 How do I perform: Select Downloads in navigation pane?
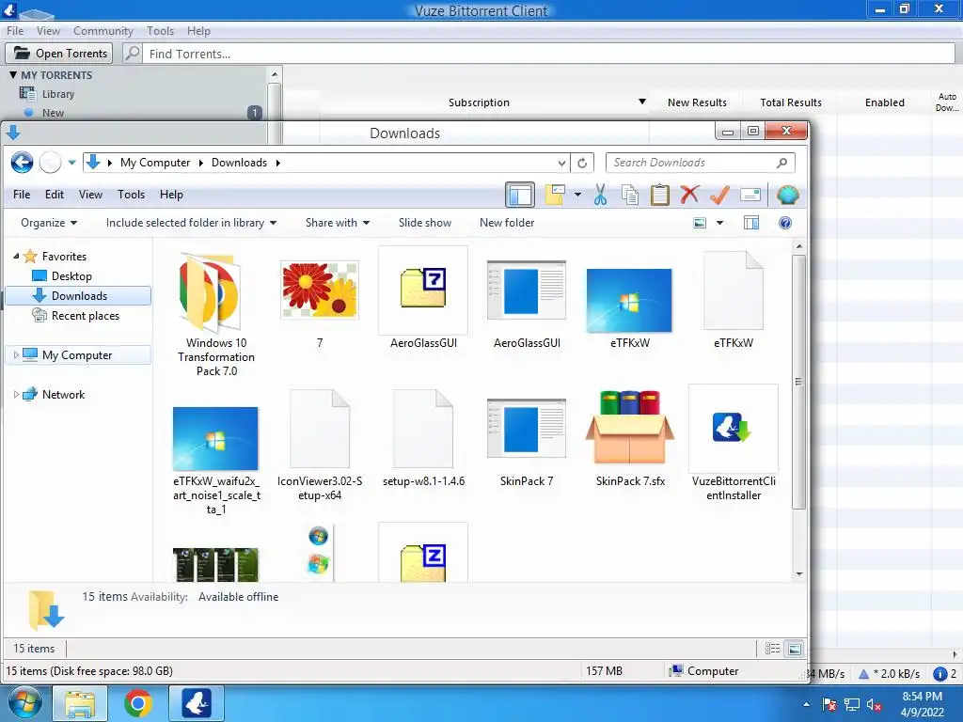tap(79, 296)
